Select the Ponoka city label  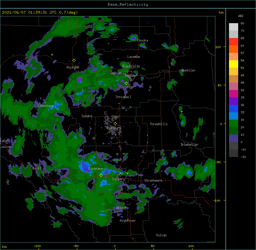click(143, 40)
